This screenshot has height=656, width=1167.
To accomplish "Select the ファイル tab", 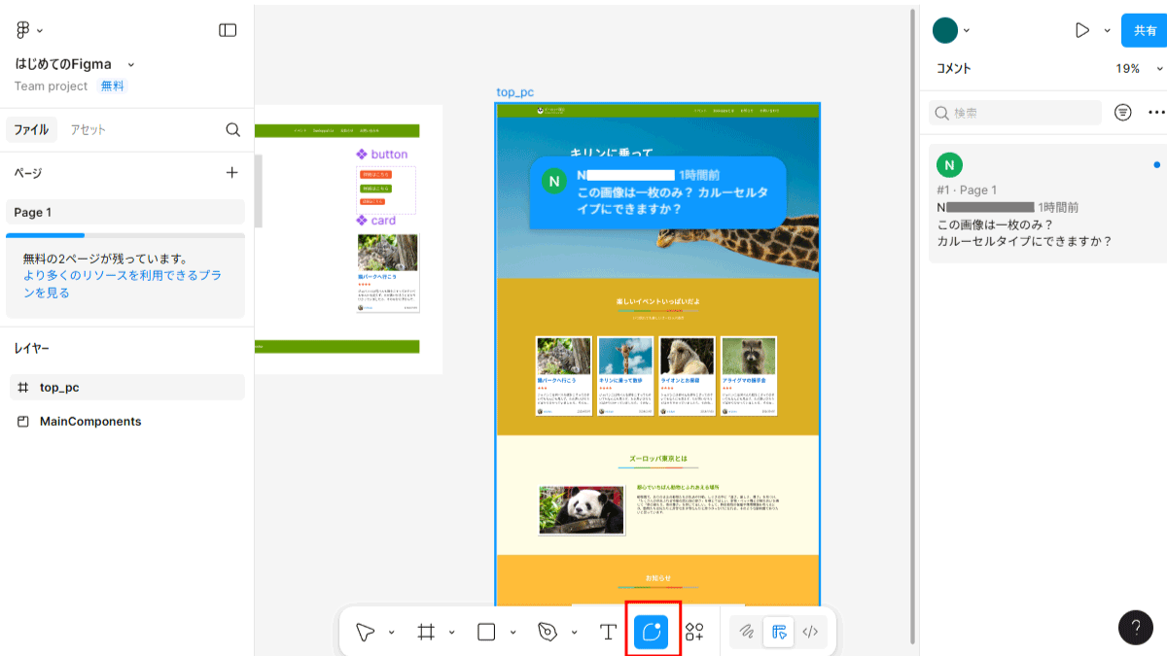I will point(31,129).
